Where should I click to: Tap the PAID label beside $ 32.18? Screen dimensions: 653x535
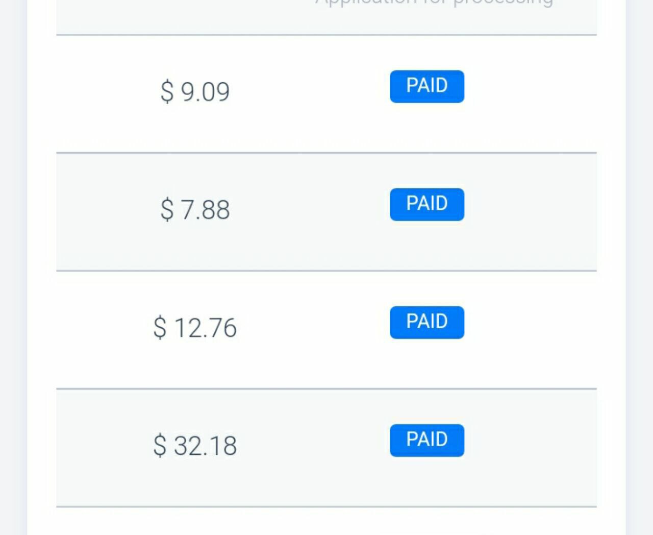[x=427, y=440]
